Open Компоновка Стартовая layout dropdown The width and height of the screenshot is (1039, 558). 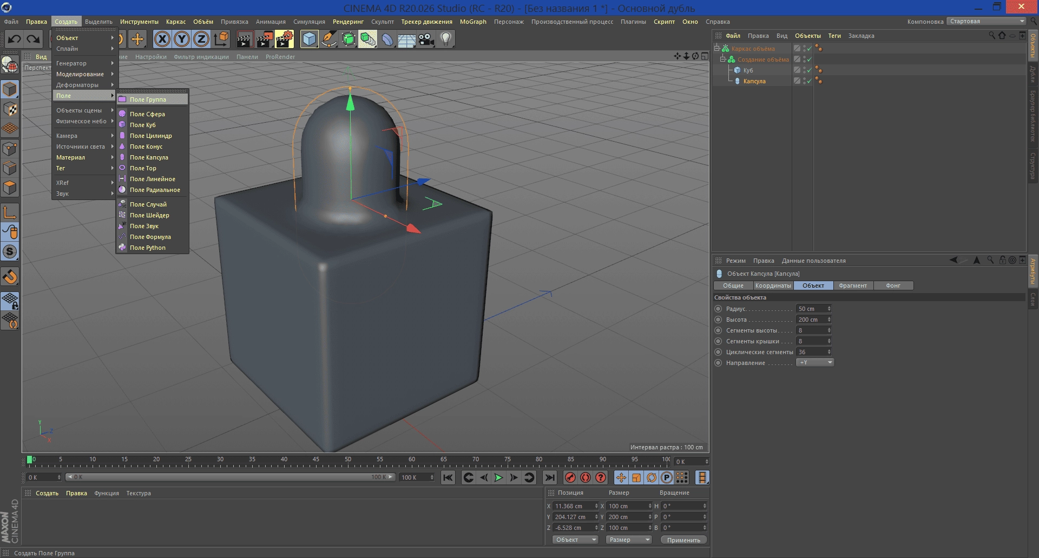pyautogui.click(x=987, y=21)
